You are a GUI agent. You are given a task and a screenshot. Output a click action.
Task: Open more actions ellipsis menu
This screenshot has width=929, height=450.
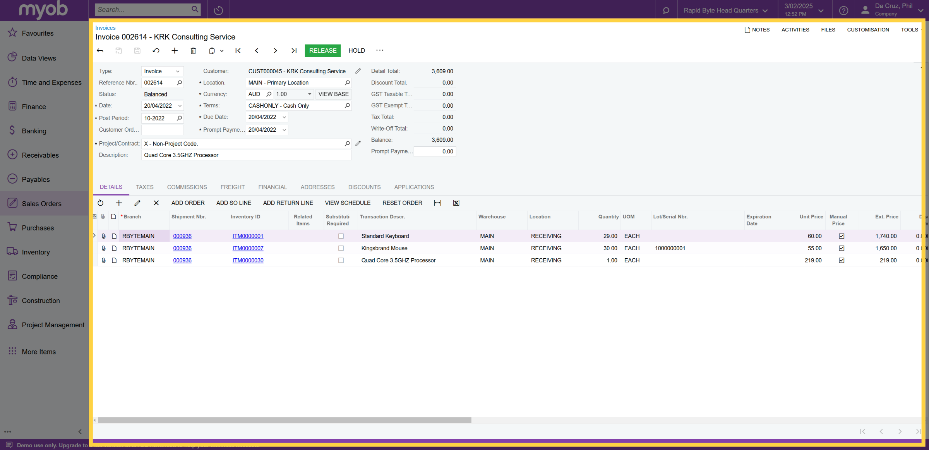380,50
